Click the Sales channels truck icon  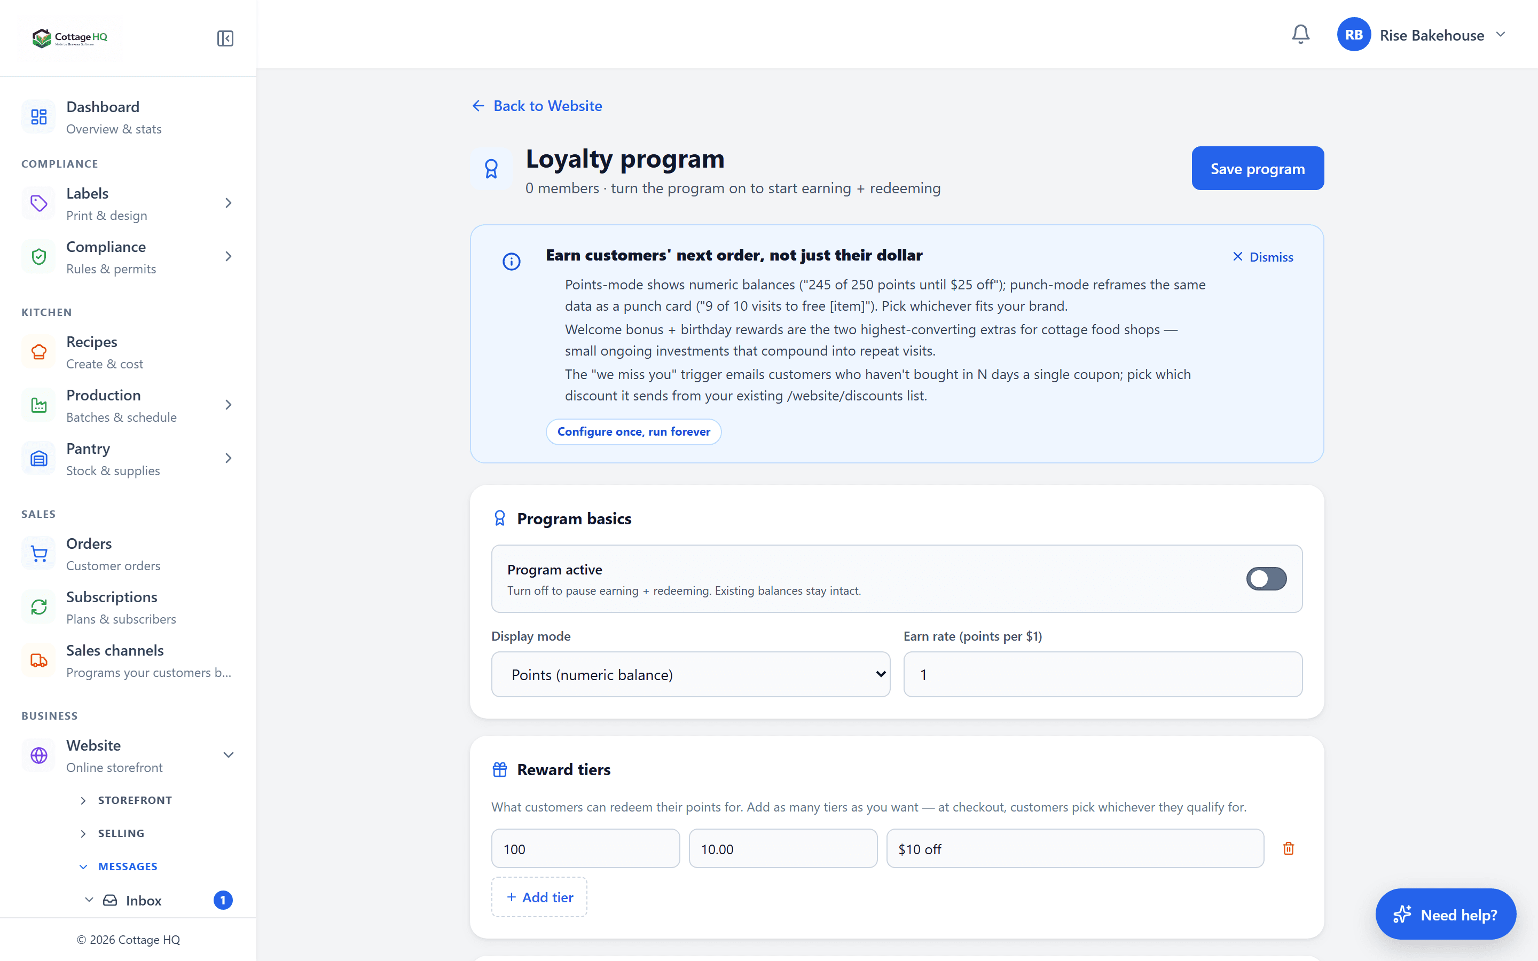coord(39,661)
